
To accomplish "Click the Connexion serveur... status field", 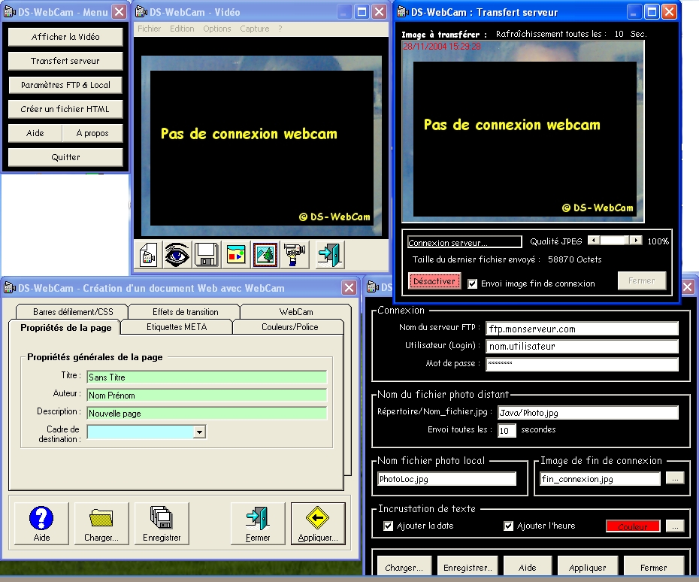I will click(x=464, y=242).
